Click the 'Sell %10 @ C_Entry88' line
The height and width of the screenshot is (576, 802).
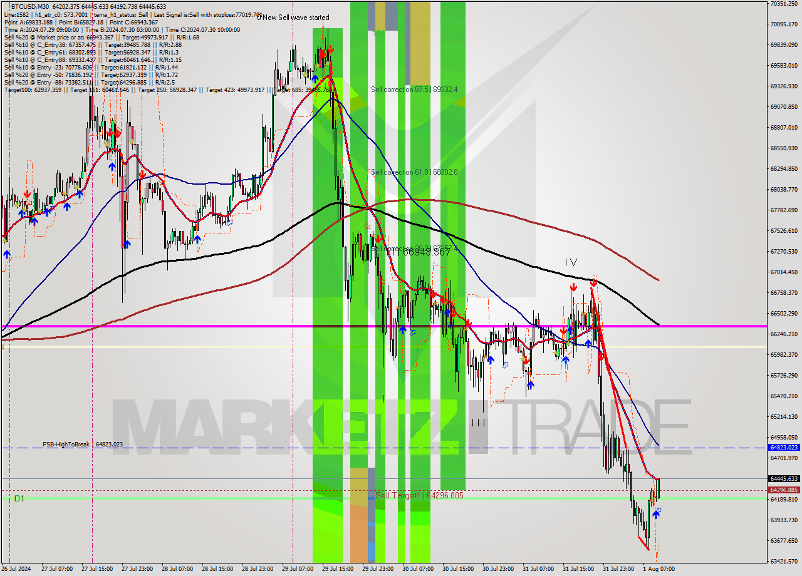93,60
